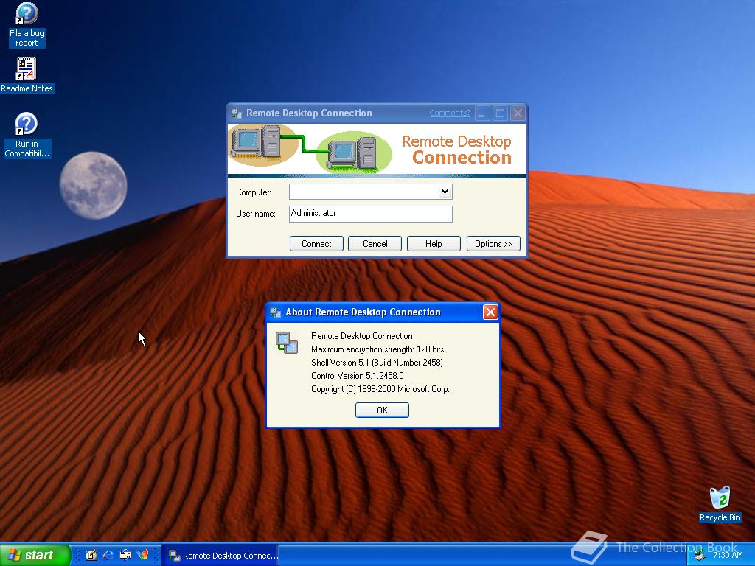The image size is (755, 566).
Task: Launch Internet Explorer from quick launch
Action: coord(108,555)
